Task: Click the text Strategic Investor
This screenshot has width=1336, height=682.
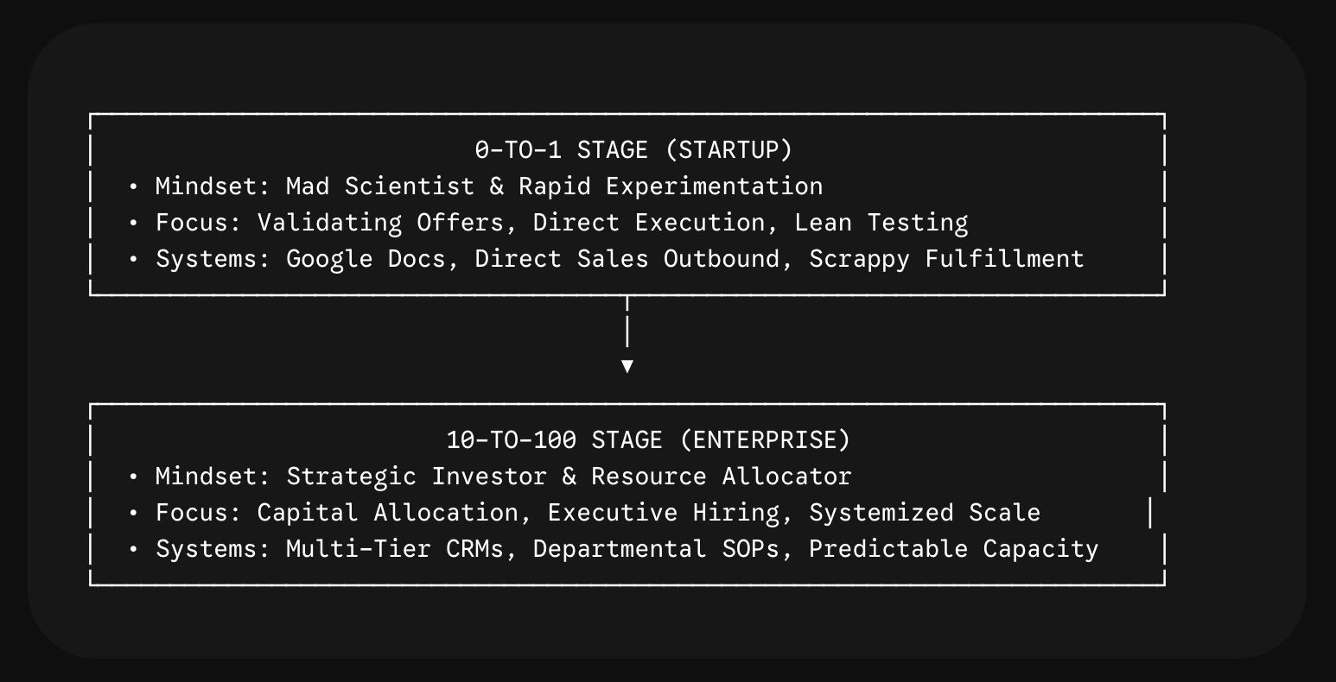Action: 417,477
